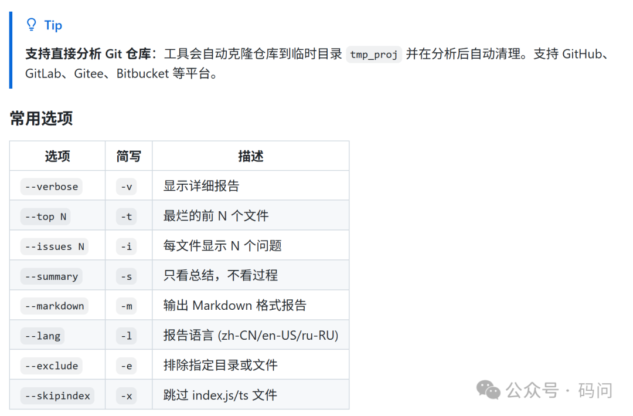Click the --verbose option code

pyautogui.click(x=52, y=187)
